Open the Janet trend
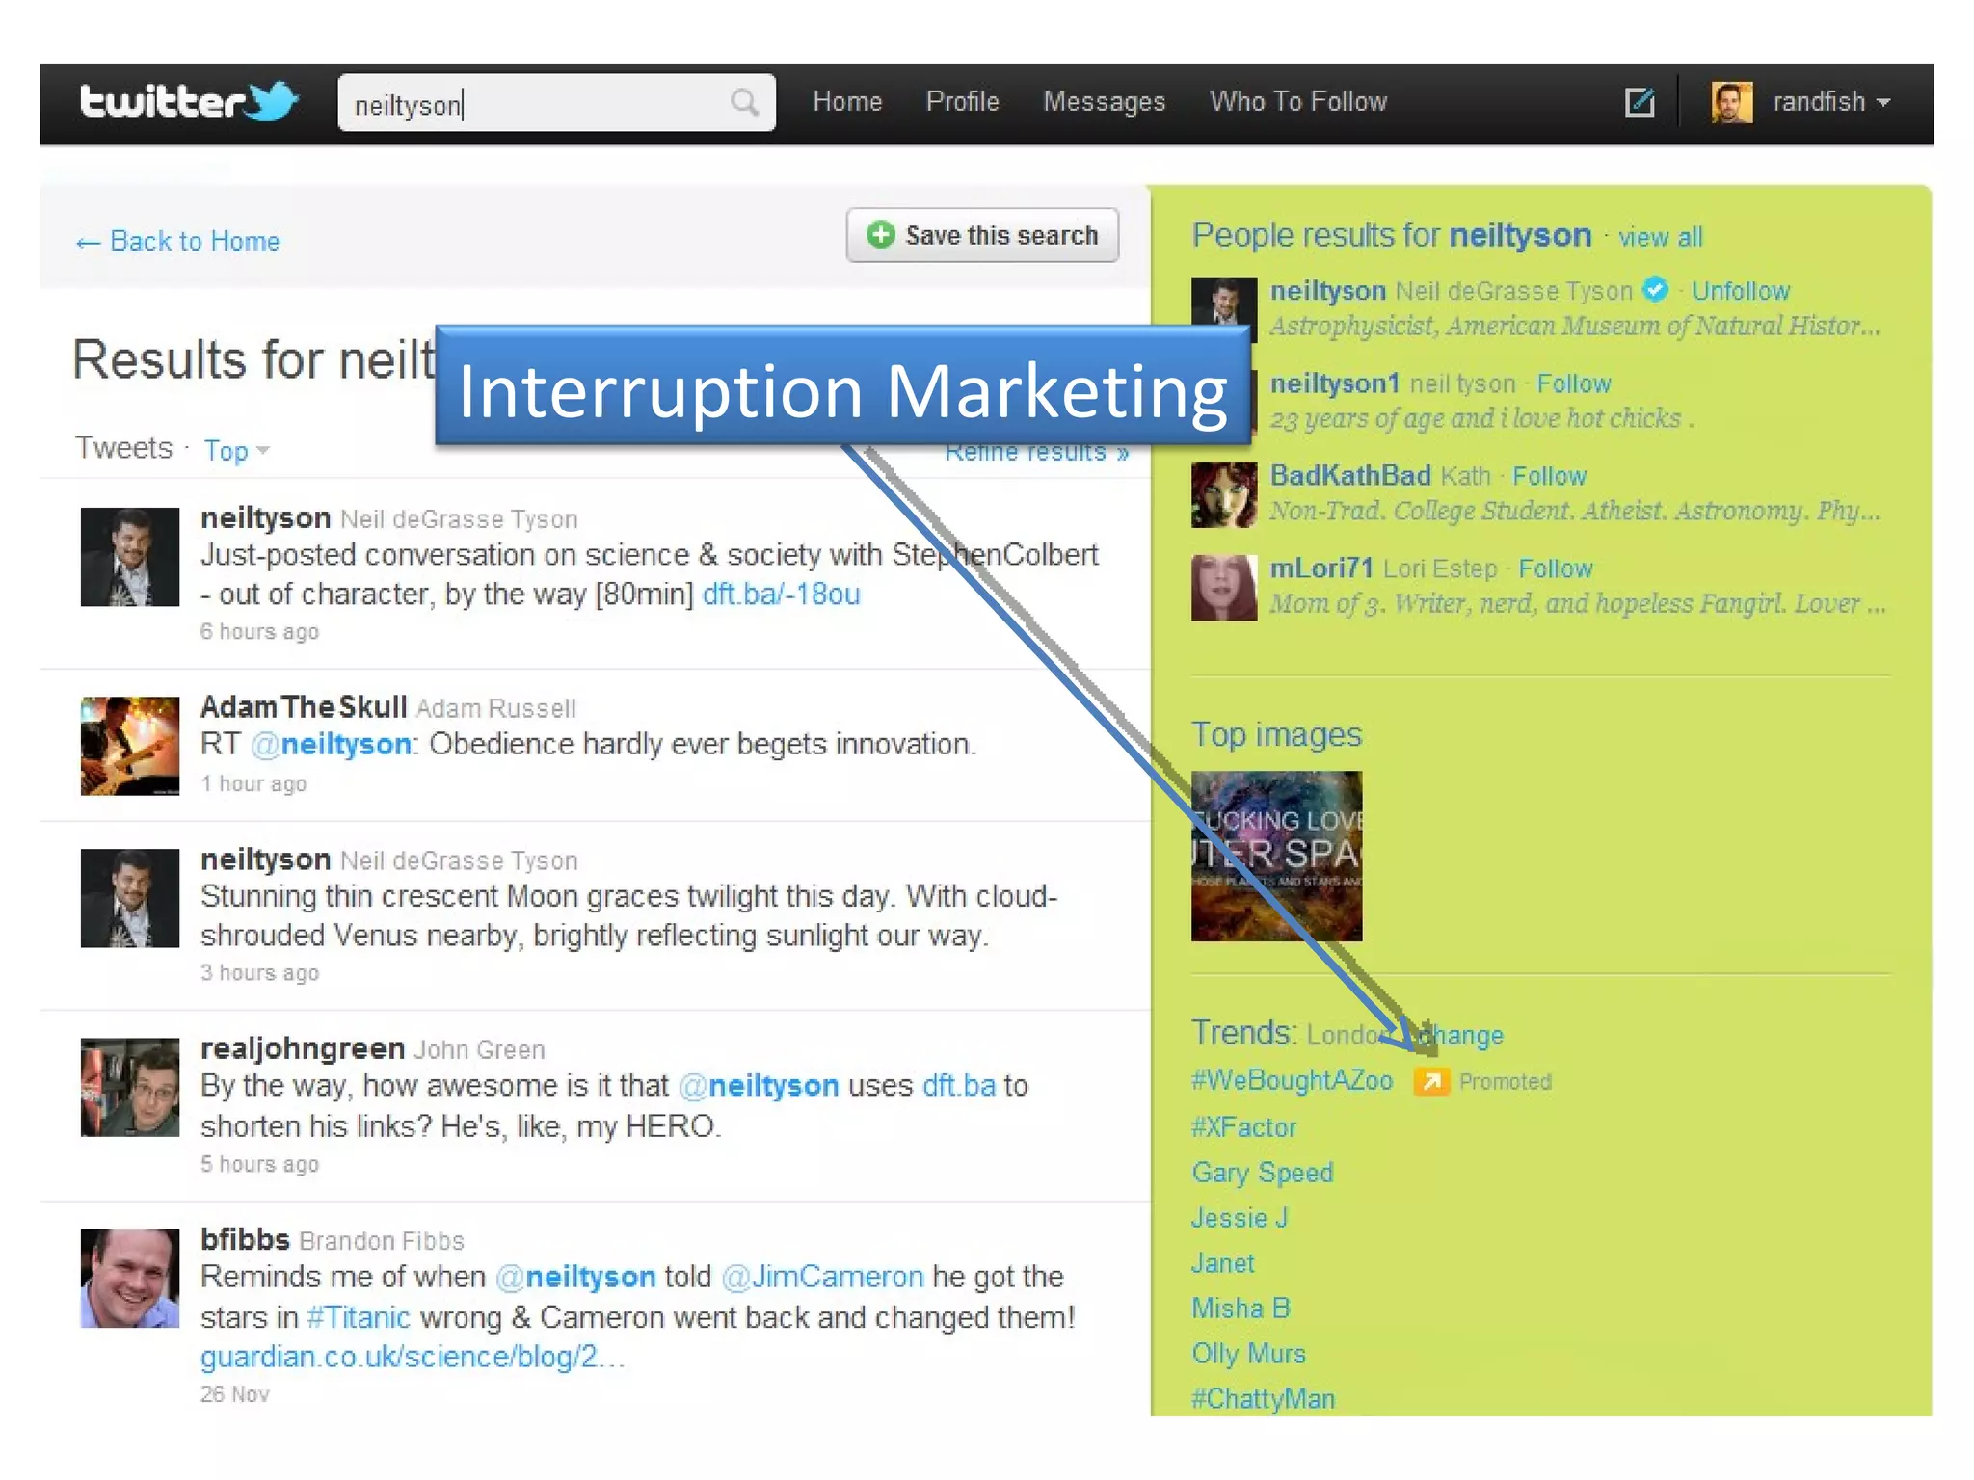This screenshot has height=1480, width=1974. point(1222,1263)
